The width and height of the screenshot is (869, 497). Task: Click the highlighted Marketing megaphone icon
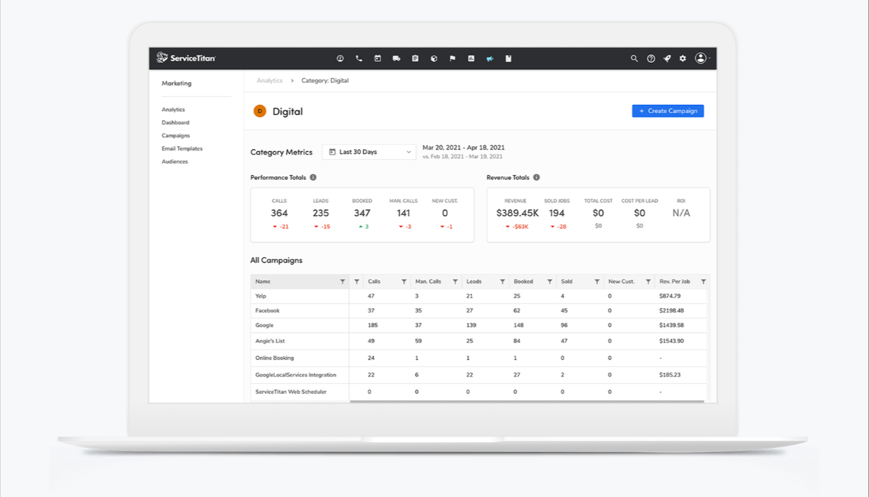(x=489, y=58)
